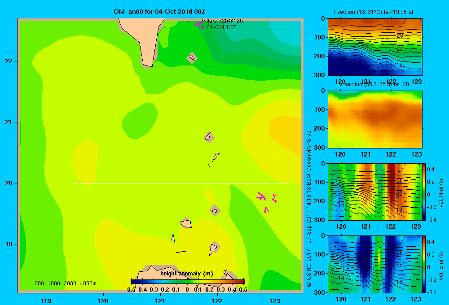Image resolution: width=449 pixels, height=305 pixels.
Task: Click the 0.5 tick on height anomaly scale
Action: point(243,290)
